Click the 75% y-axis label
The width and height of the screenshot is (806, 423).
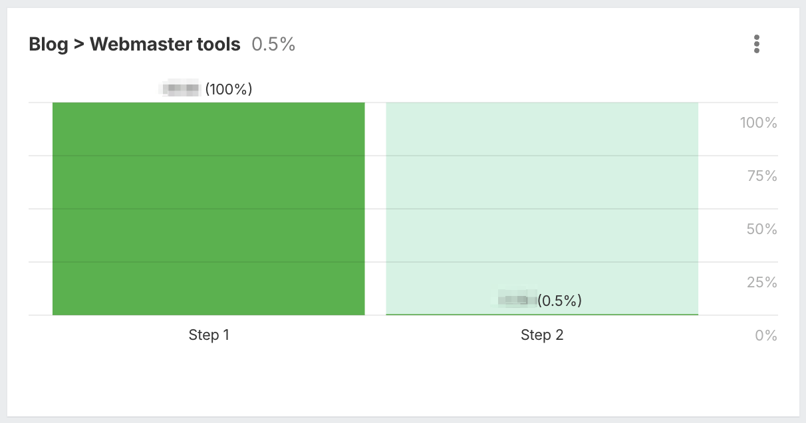pos(762,176)
